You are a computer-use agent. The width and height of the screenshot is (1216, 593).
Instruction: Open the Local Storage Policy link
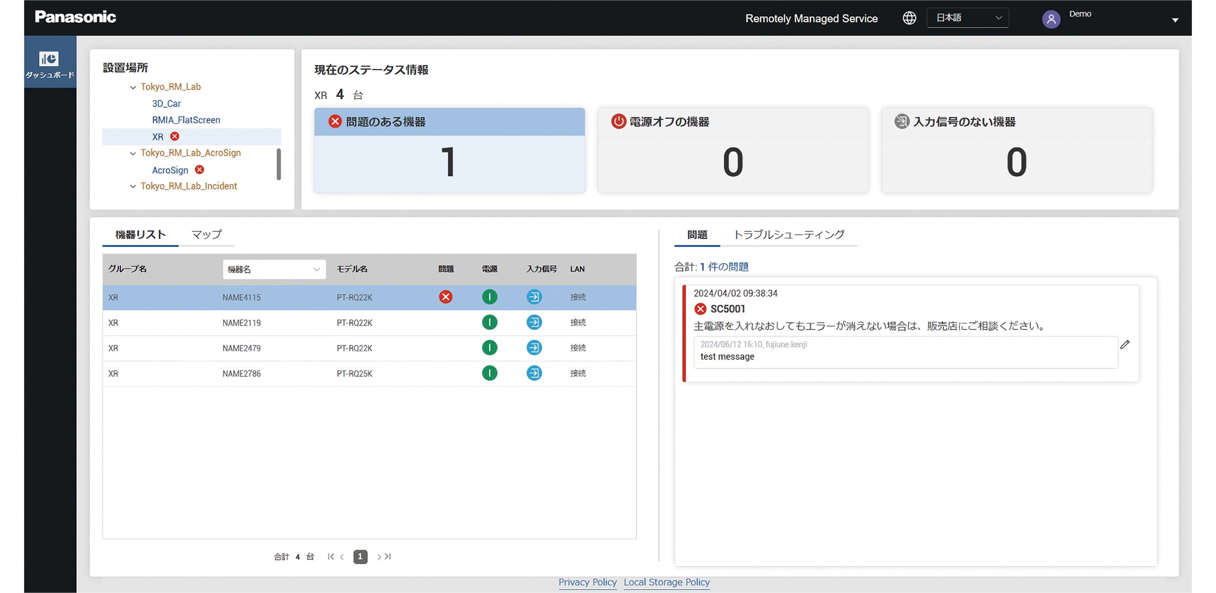point(666,582)
